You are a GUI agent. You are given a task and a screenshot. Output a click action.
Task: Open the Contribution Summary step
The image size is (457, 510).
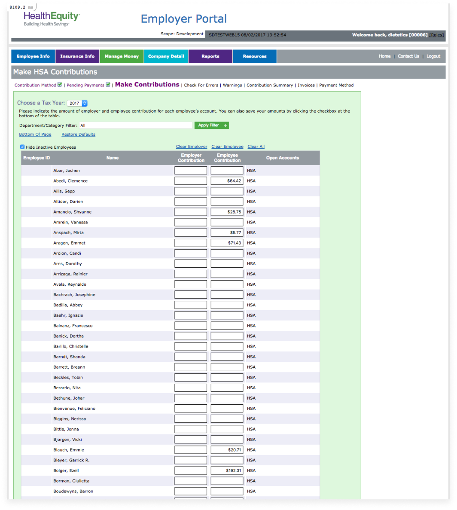(x=270, y=85)
